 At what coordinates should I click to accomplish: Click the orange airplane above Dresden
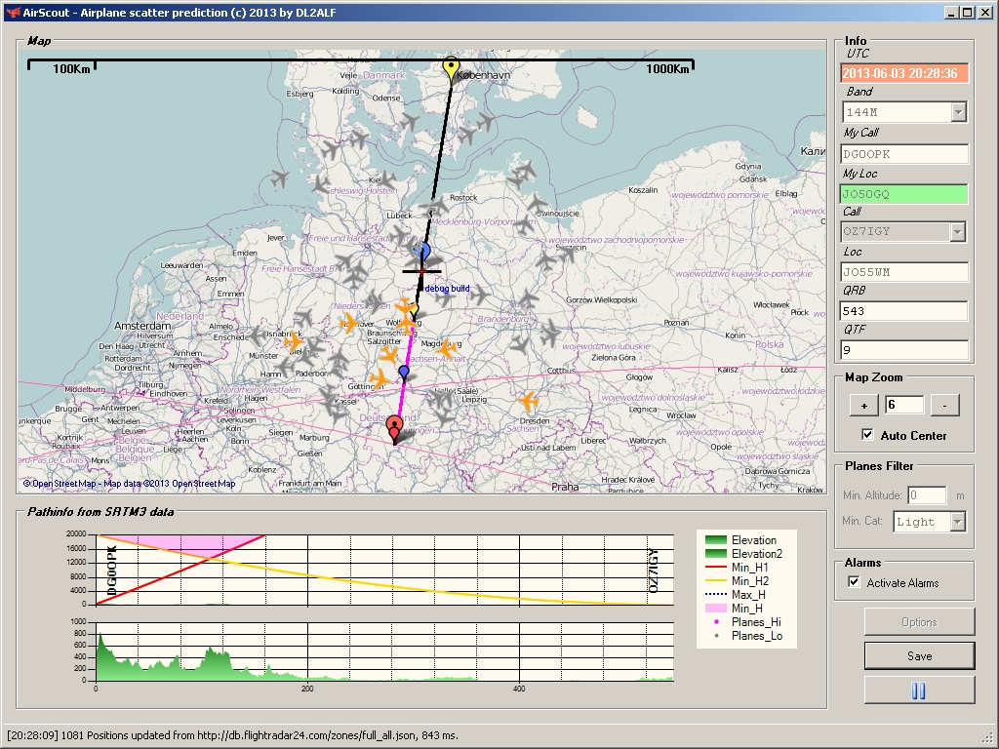click(x=528, y=401)
